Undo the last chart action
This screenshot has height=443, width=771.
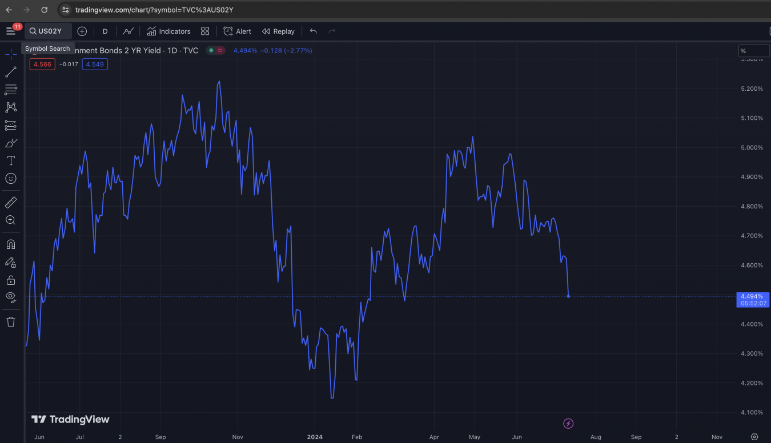click(x=313, y=31)
